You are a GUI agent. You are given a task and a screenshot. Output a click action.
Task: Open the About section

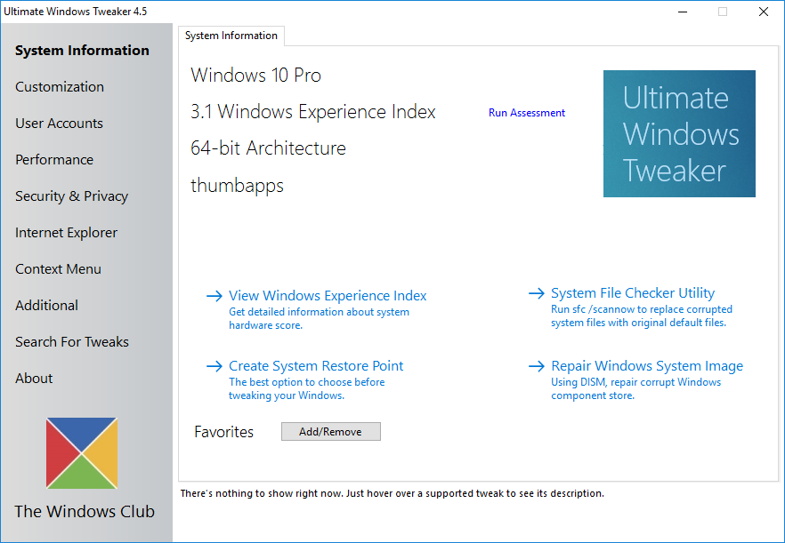tap(34, 379)
